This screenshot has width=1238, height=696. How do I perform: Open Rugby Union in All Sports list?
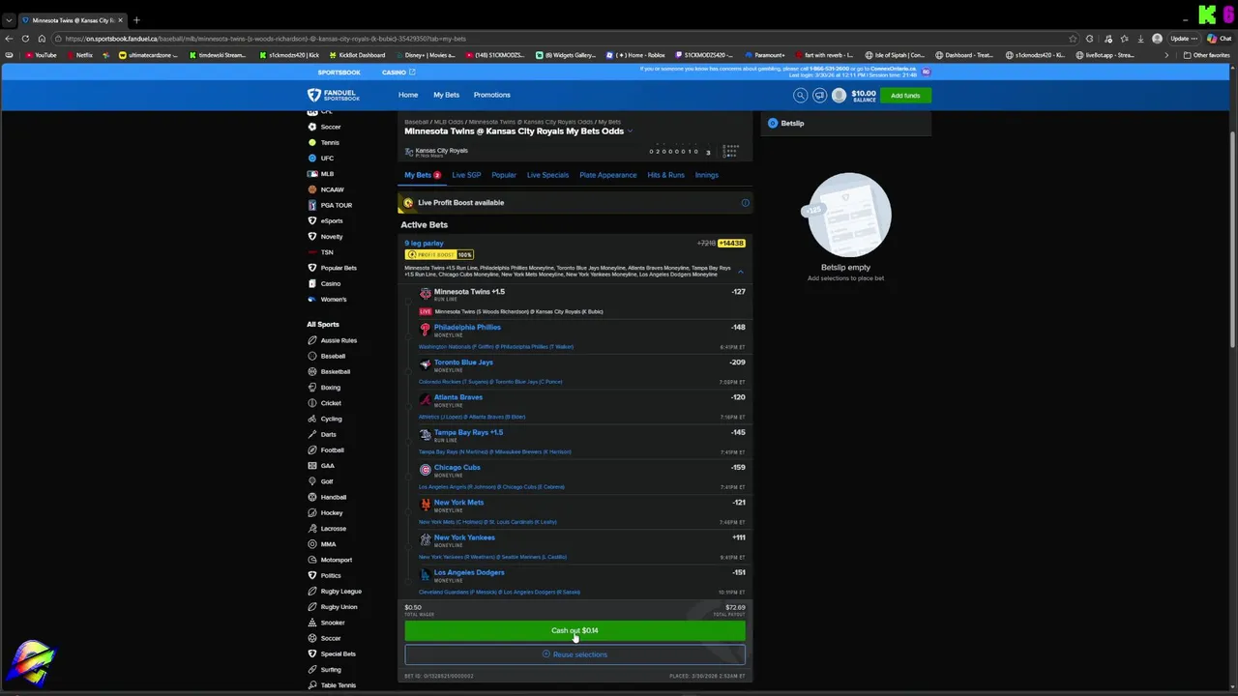click(x=339, y=607)
